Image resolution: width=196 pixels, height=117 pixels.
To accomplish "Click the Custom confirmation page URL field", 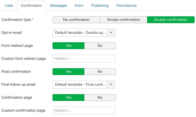I will (x=84, y=111).
